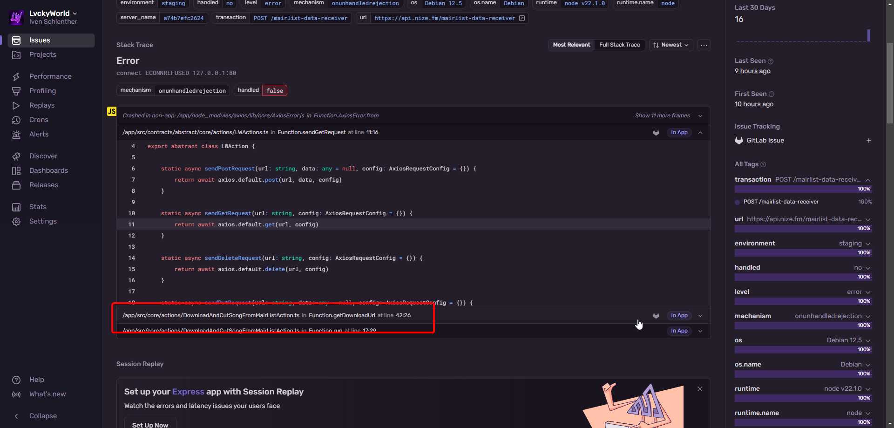Open the Alerts section

point(39,134)
